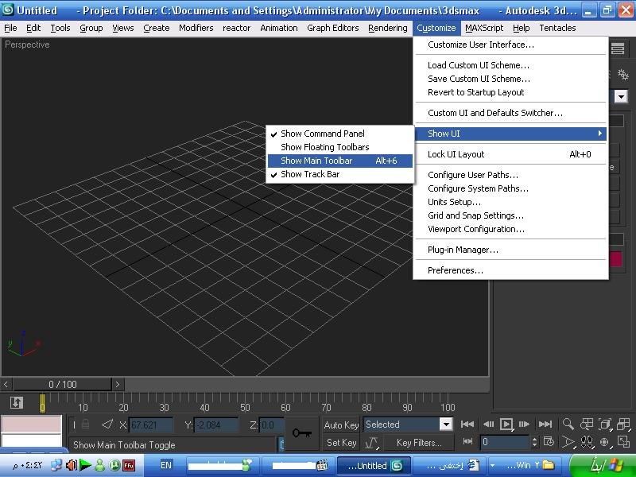Select the Field-of-View viewport tool
This screenshot has height=477, width=636.
point(568,442)
